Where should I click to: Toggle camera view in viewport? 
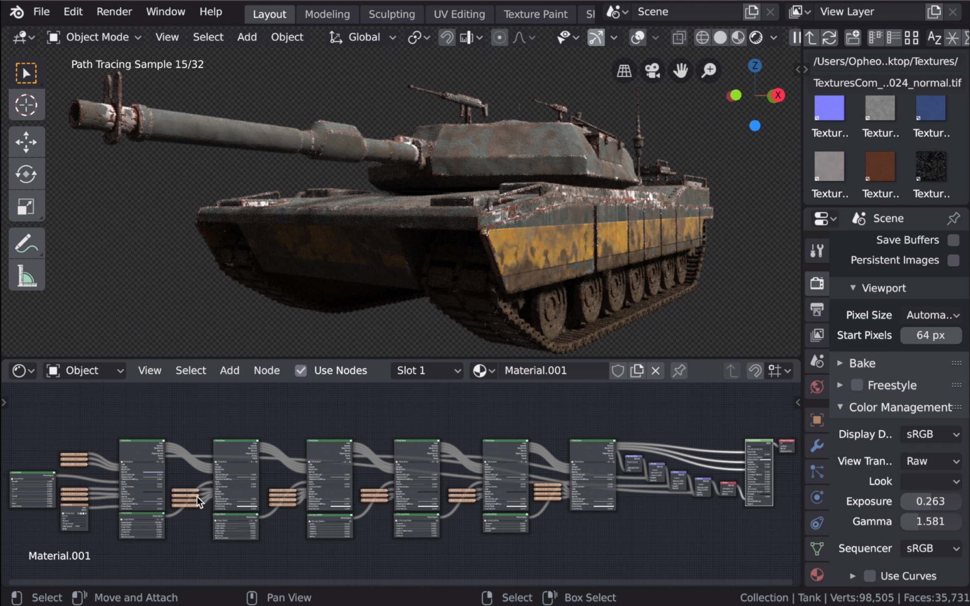pyautogui.click(x=652, y=71)
